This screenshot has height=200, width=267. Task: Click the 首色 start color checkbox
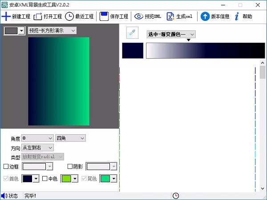6,179
